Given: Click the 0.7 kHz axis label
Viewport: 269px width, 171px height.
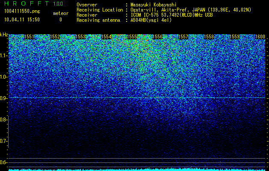Looking at the screenshot, I should [x=3, y=141].
